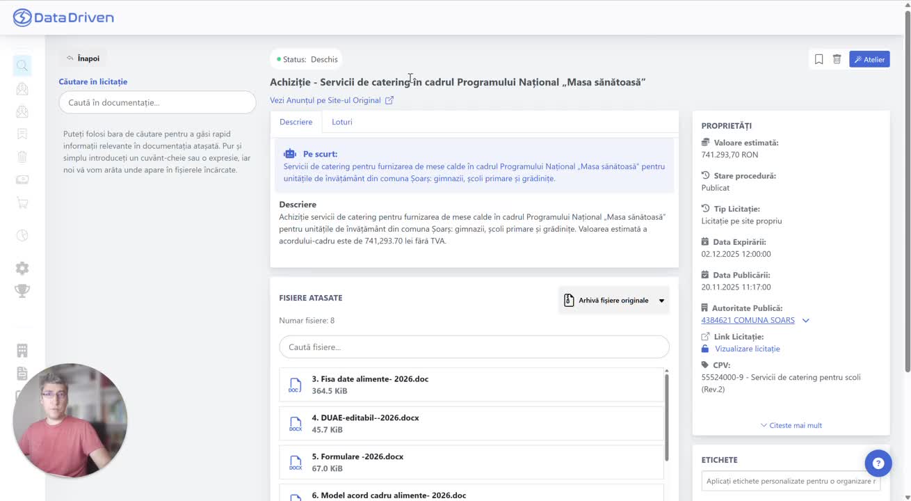The height and width of the screenshot is (501, 911).
Task: Open the shopping cart sidebar icon
Action: click(x=22, y=203)
